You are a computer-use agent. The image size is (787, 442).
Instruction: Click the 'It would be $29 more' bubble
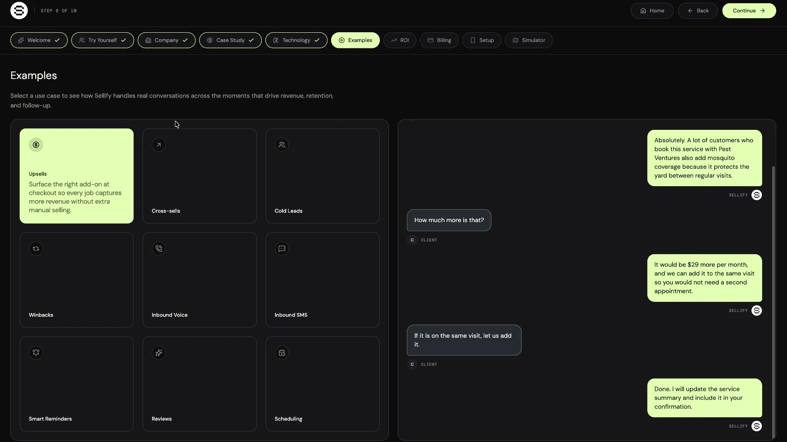coord(705,278)
